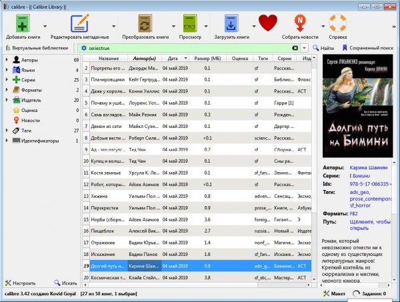The width and height of the screenshot is (400, 302).
Task: Open Виртуальные библиотеки
Action: pyautogui.click(x=37, y=48)
